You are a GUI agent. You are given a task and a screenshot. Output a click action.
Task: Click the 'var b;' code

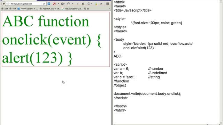tap(118, 73)
